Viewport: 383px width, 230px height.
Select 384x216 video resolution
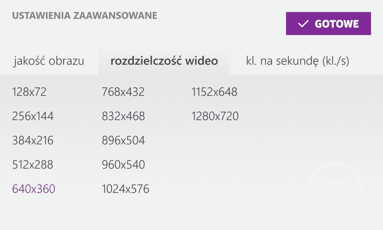33,141
